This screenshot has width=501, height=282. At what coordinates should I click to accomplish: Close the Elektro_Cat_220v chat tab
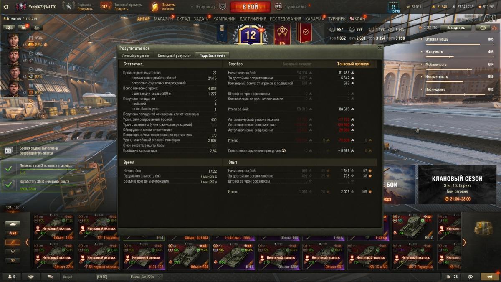click(x=160, y=277)
